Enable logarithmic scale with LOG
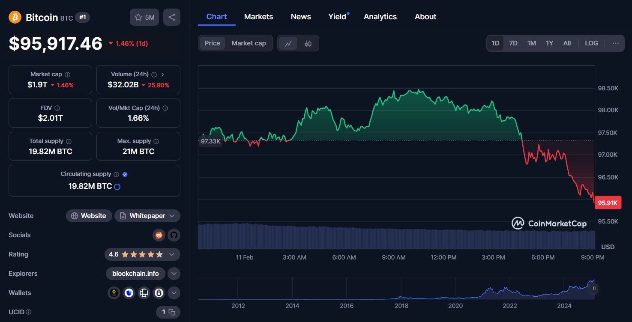 point(591,43)
